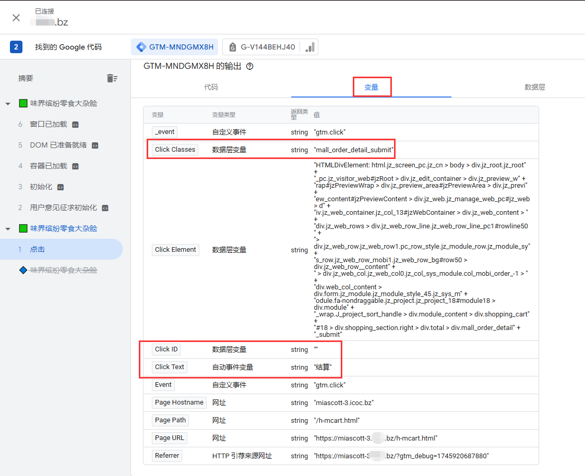Open the 代码 tab

[x=211, y=87]
